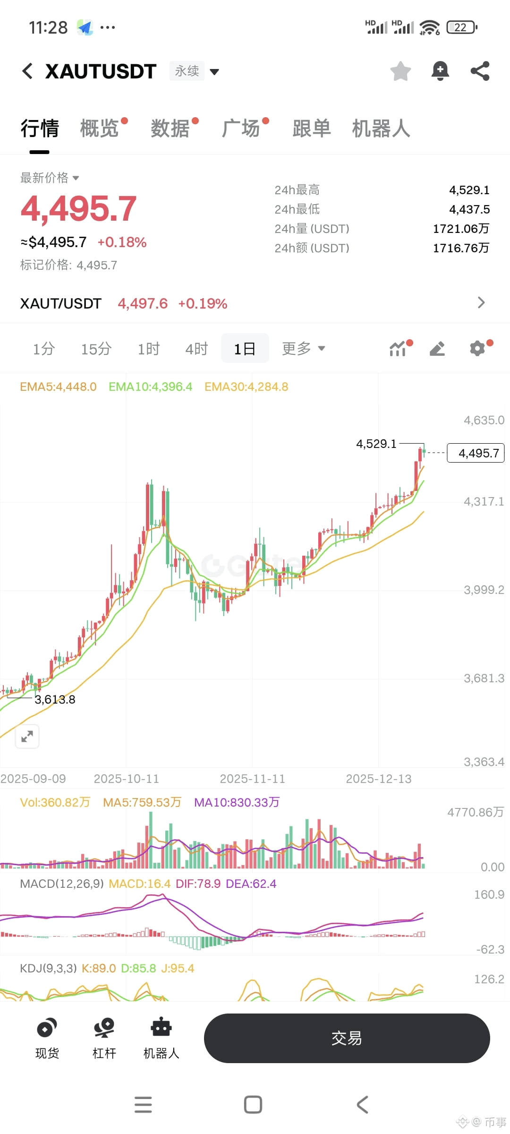
Task: Tap the 交易 trade button
Action: coord(347,1038)
